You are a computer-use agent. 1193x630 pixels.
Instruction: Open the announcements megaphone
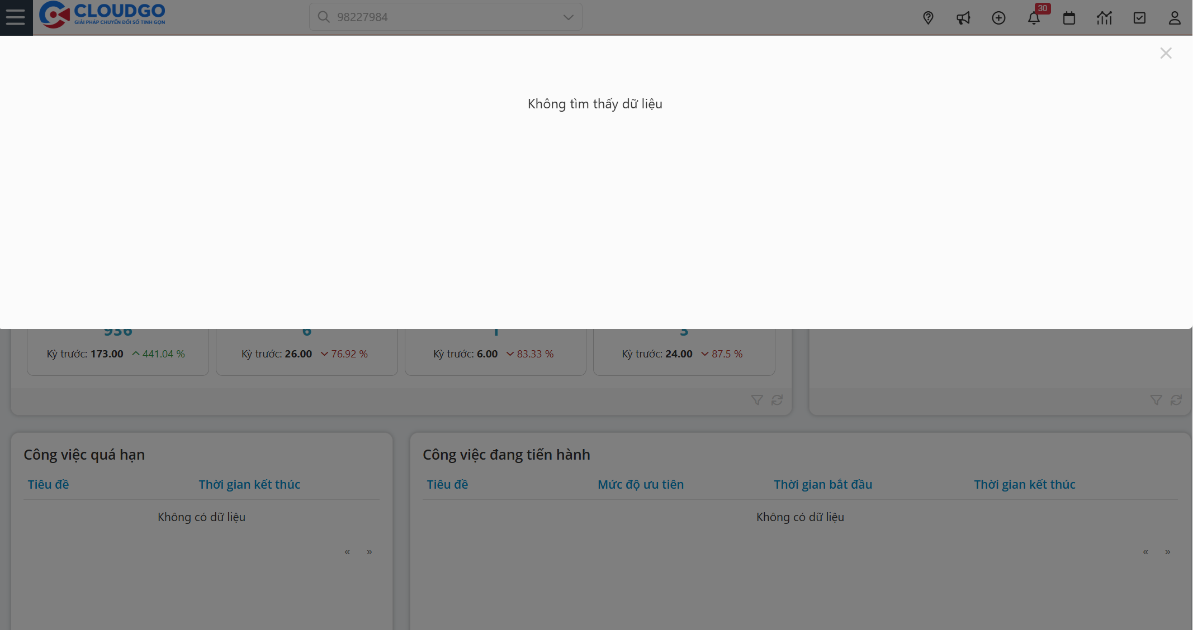[x=963, y=17]
